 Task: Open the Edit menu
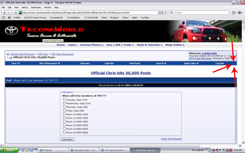pos(10,7)
